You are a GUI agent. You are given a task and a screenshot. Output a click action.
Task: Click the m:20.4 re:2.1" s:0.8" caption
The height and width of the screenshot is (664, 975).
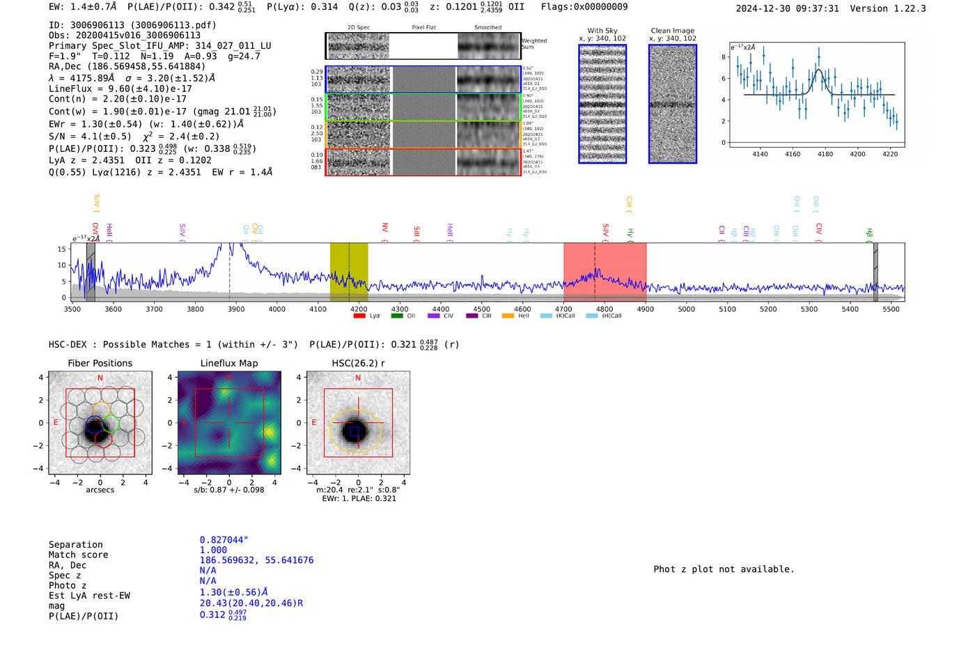[358, 490]
